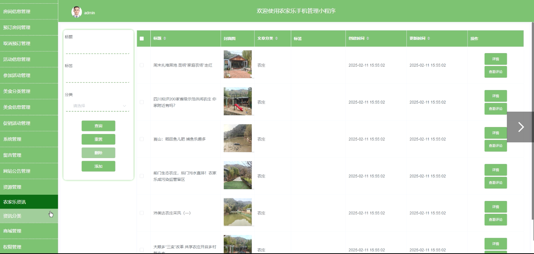
Task: Open cover image of 沛美达农庄采风 article
Action: click(238, 212)
